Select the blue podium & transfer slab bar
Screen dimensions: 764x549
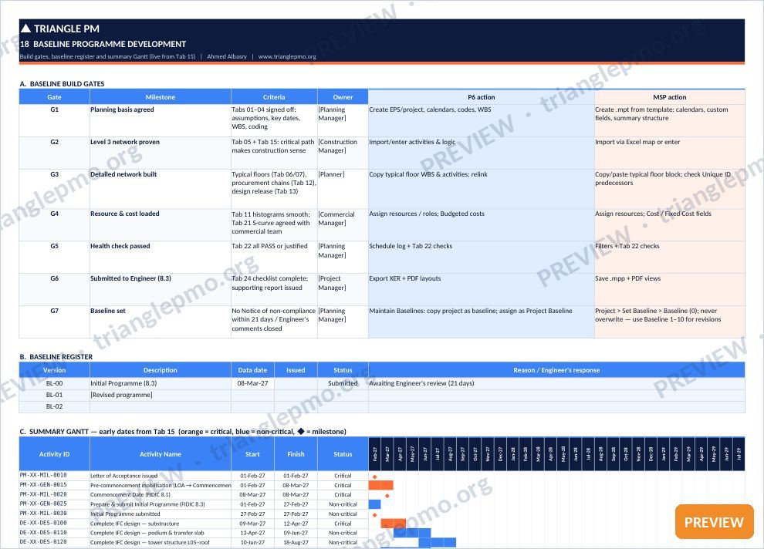click(412, 533)
